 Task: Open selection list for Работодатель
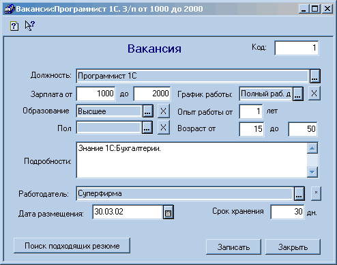point(299,194)
